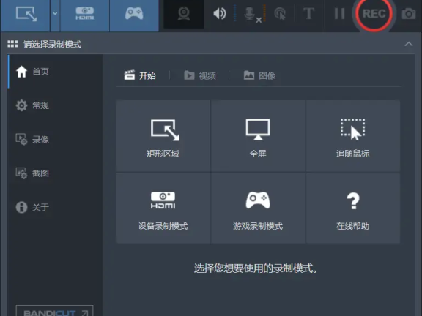Click the microphone volume level meter
The image size is (422, 316).
[x=264, y=13]
